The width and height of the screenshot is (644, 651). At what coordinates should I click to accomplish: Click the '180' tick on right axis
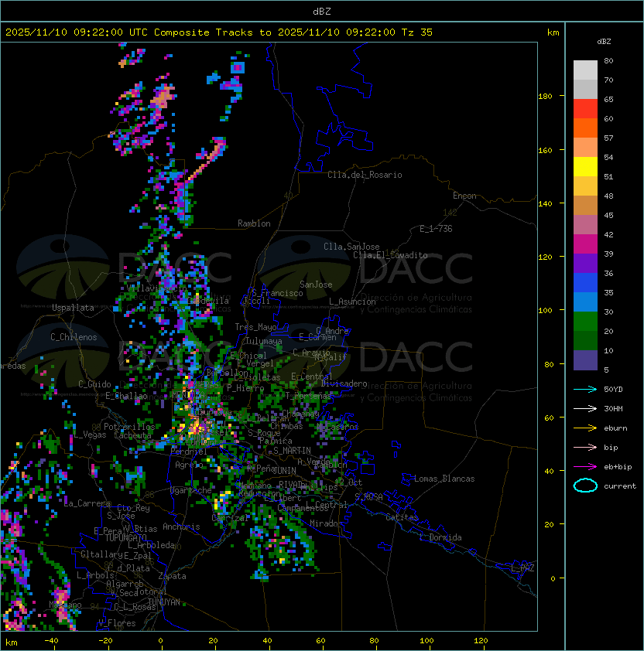(x=545, y=97)
